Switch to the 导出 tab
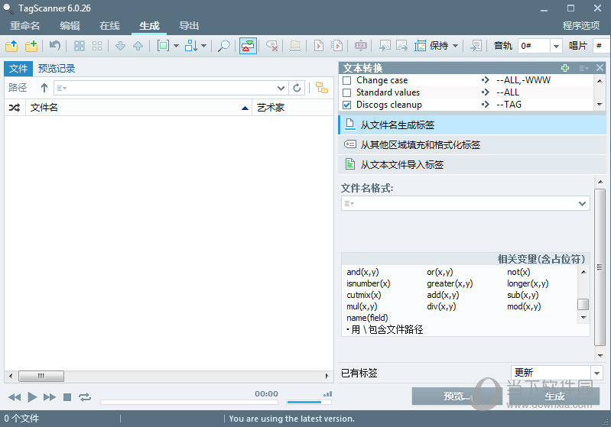This screenshot has width=611, height=427. (x=189, y=26)
